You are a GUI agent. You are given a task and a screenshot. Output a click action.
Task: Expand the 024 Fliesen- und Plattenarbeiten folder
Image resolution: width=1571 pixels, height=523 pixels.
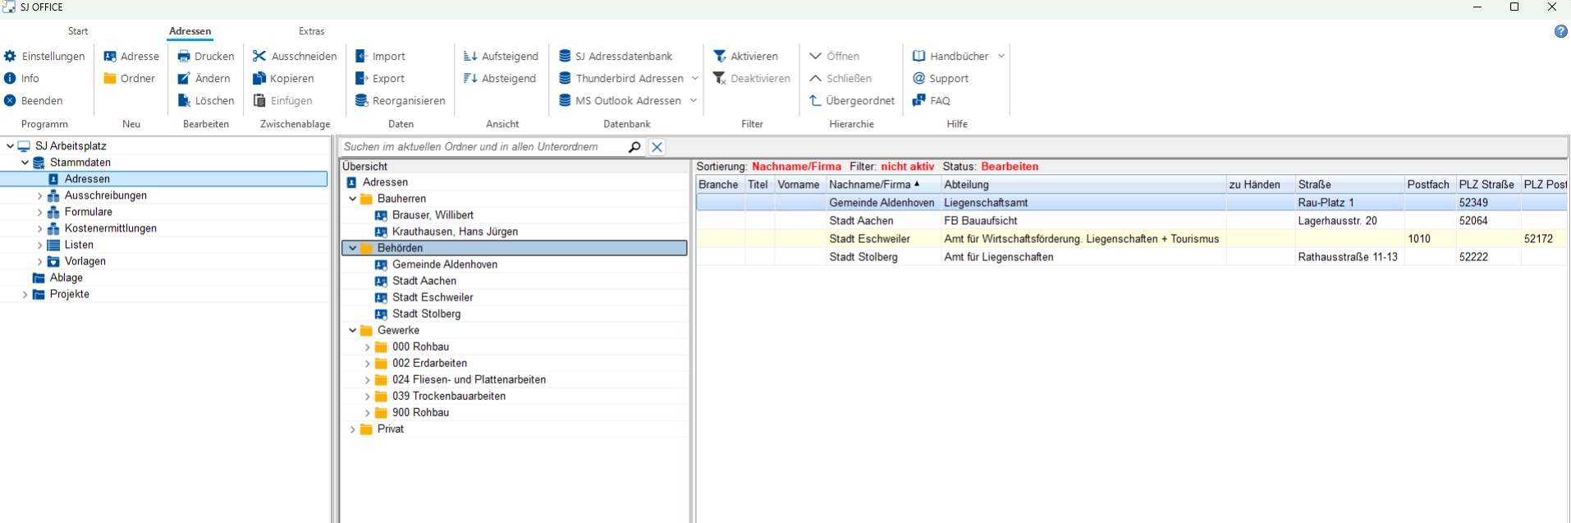click(368, 379)
